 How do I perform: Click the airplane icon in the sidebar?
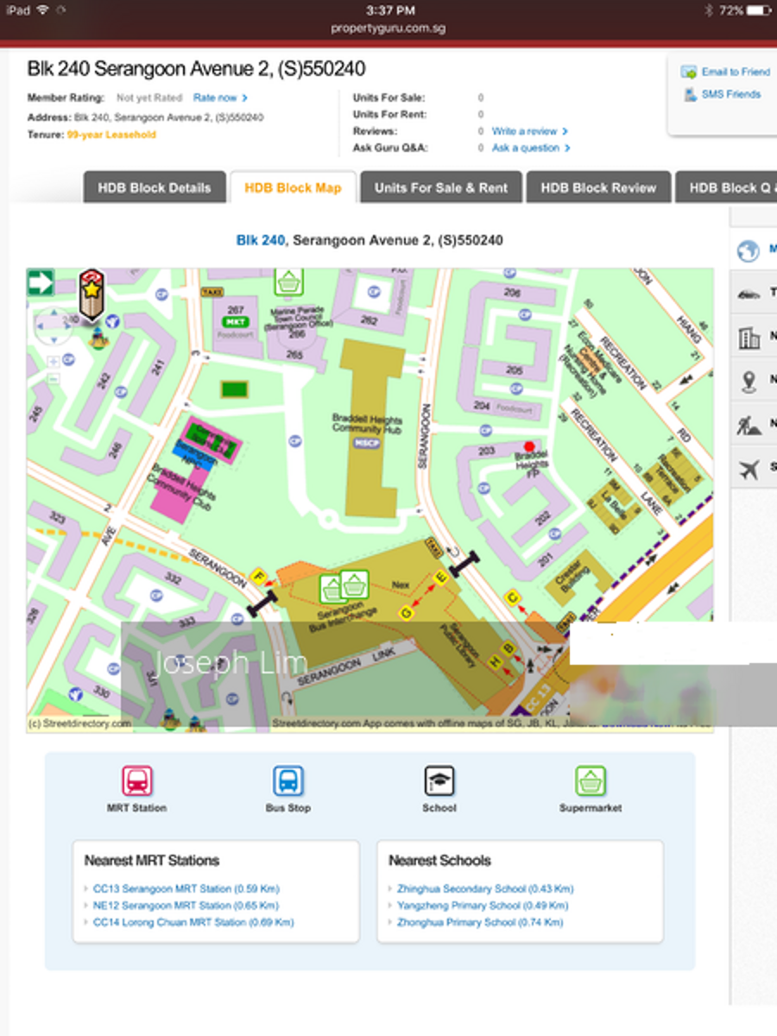tap(749, 469)
